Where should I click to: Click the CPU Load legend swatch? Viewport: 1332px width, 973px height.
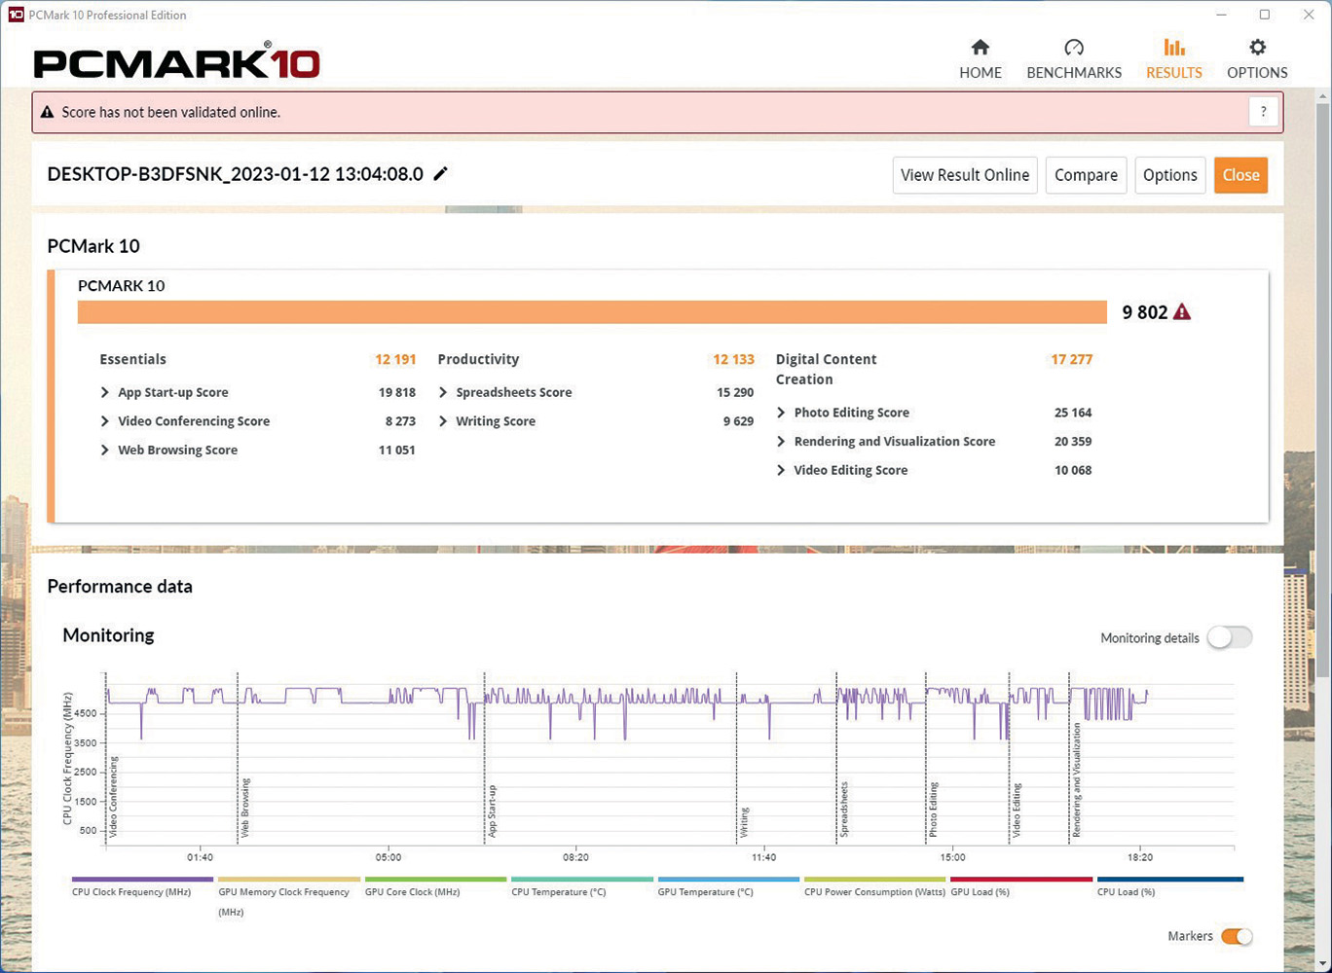point(1170,880)
